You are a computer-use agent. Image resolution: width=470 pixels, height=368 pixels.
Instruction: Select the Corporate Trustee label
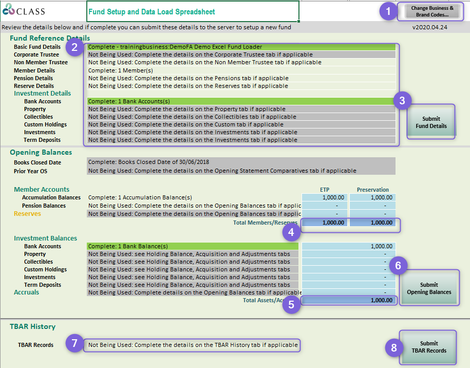click(36, 54)
